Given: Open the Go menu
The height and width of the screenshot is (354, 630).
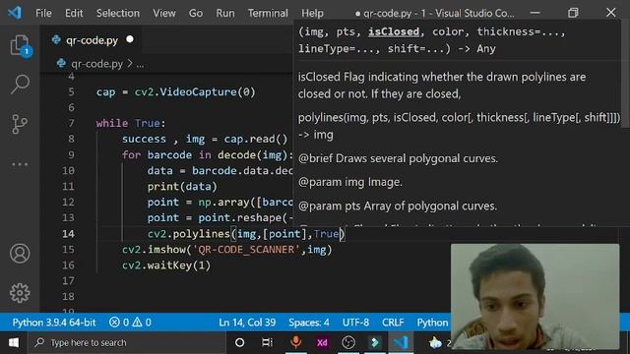Looking at the screenshot, I should [196, 13].
